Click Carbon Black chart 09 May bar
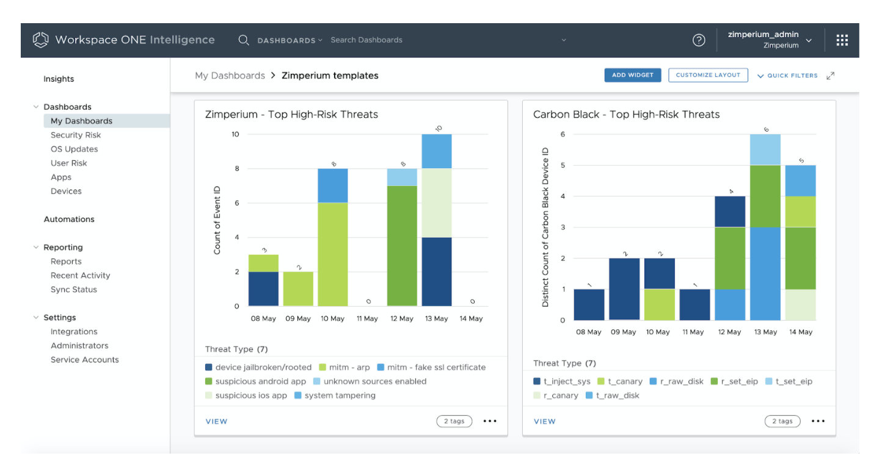This screenshot has height=467, width=882. pyautogui.click(x=624, y=289)
